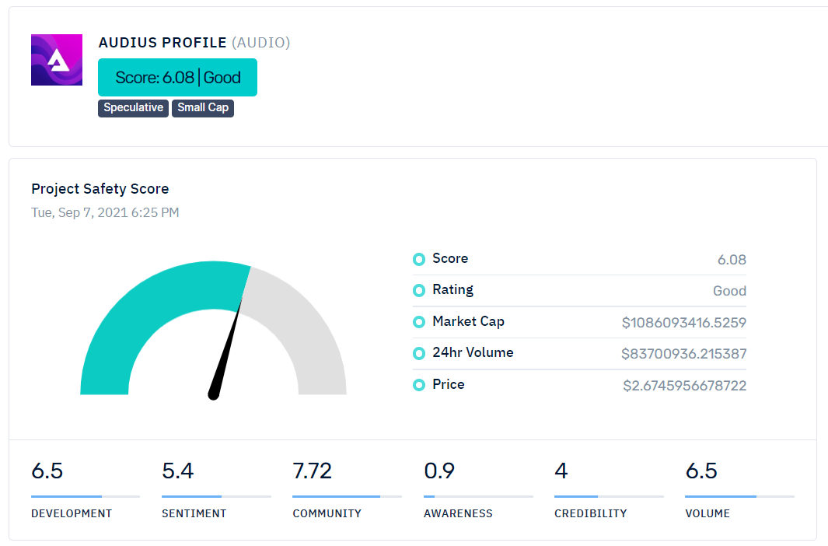Click the COMMUNITY label
This screenshot has width=828, height=546.
327,513
